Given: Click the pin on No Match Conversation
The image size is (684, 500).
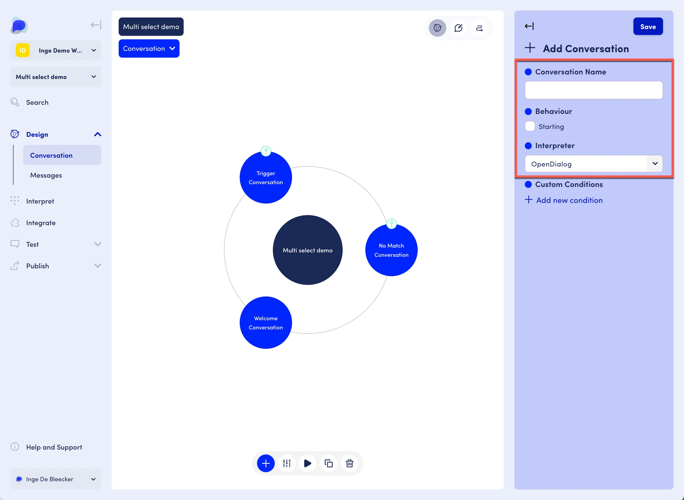Looking at the screenshot, I should [391, 224].
